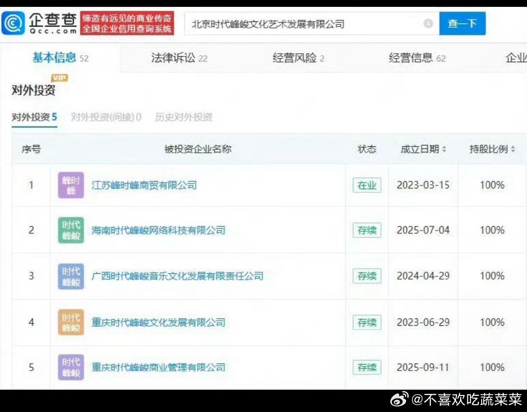This screenshot has height=412, width=527.
Task: Open 重庆时代峰峻商业管理有限公司 link
Action: pyautogui.click(x=158, y=367)
